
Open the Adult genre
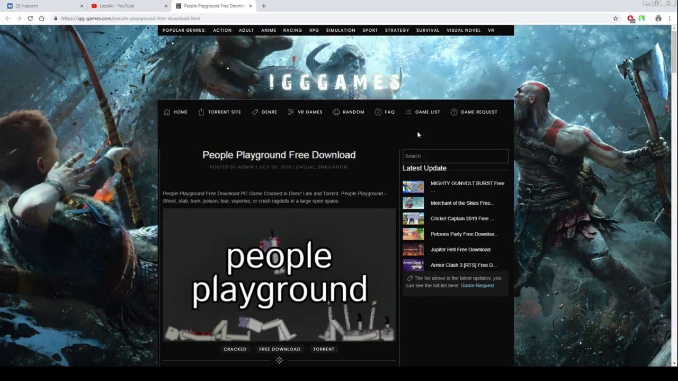(x=246, y=30)
